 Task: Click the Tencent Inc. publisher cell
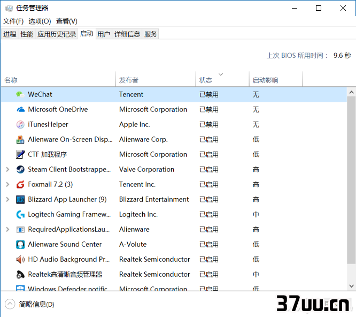click(137, 184)
